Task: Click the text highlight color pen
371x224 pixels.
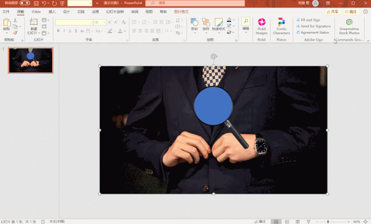Action: click(x=110, y=31)
